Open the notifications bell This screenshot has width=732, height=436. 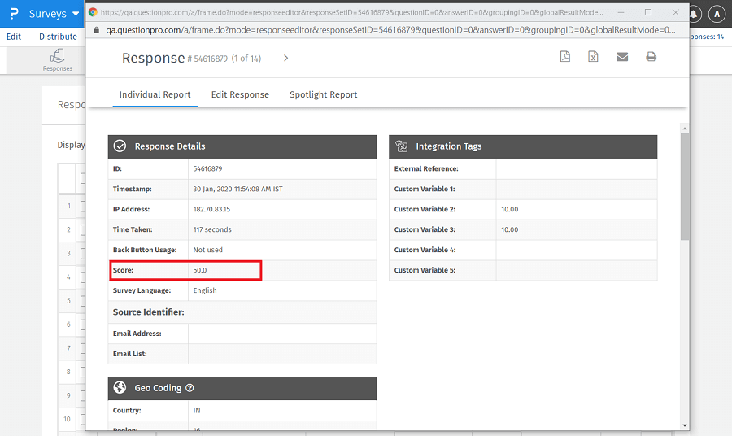(x=695, y=14)
